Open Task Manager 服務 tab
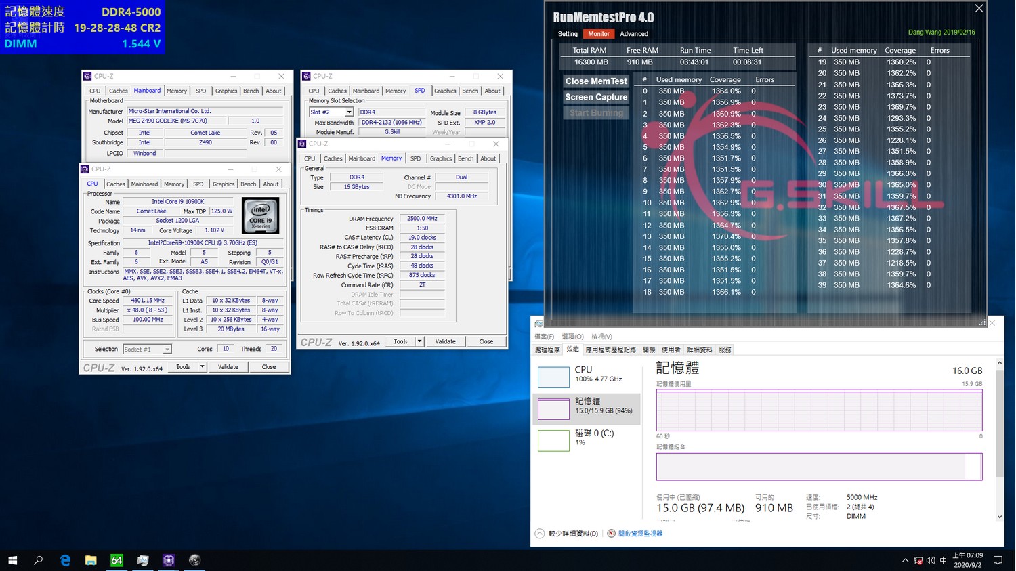 (x=725, y=350)
